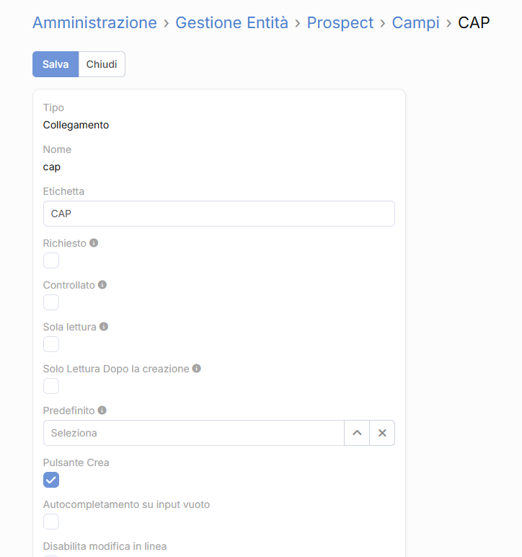Viewport: 522px width, 557px height.
Task: Toggle the Controllato checkbox
Action: 51,302
